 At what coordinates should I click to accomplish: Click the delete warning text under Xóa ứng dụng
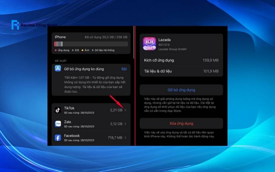(179, 135)
